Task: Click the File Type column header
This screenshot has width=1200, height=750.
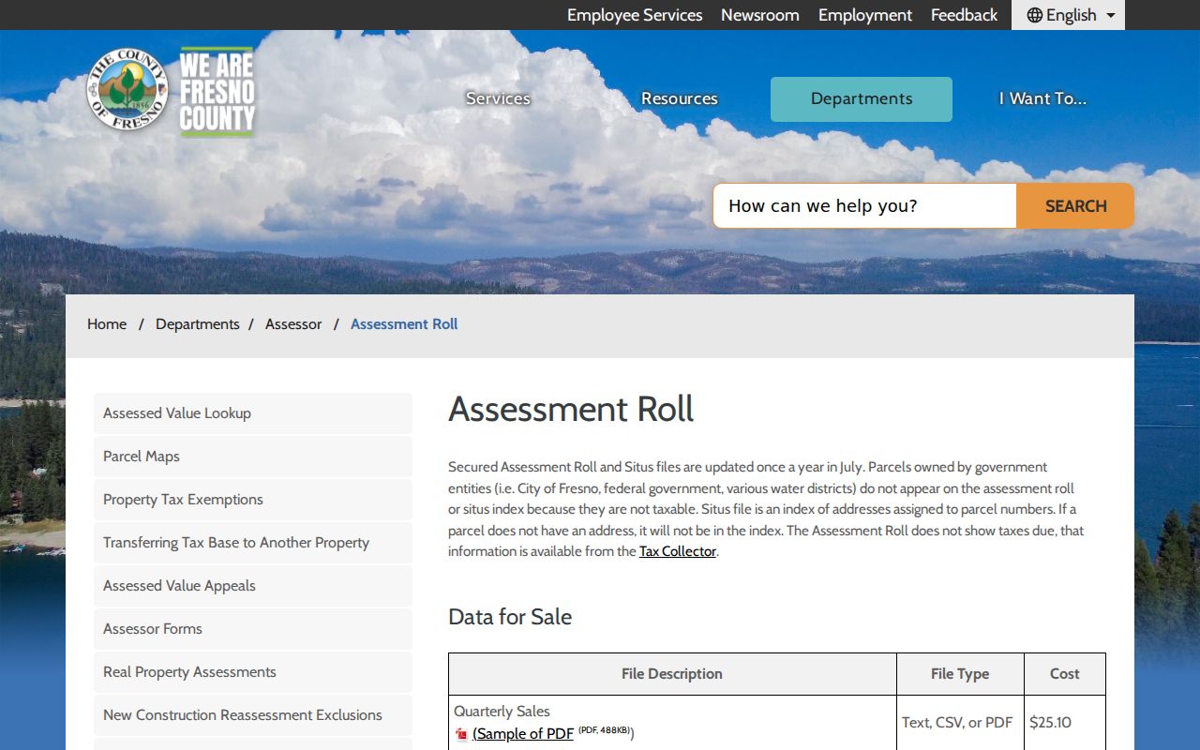Action: (960, 674)
